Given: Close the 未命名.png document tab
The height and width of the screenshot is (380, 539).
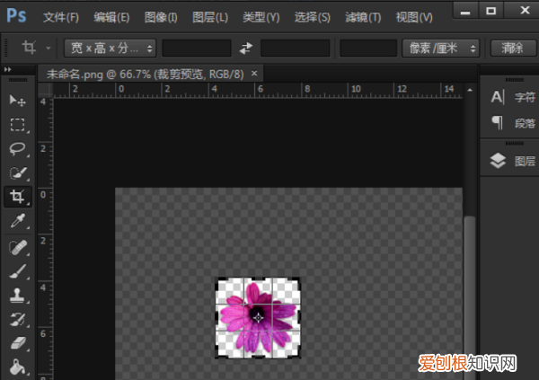Looking at the screenshot, I should tap(254, 74).
